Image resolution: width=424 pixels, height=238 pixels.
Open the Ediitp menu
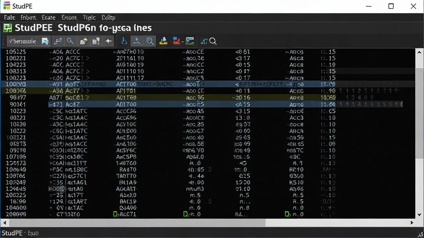(108, 17)
